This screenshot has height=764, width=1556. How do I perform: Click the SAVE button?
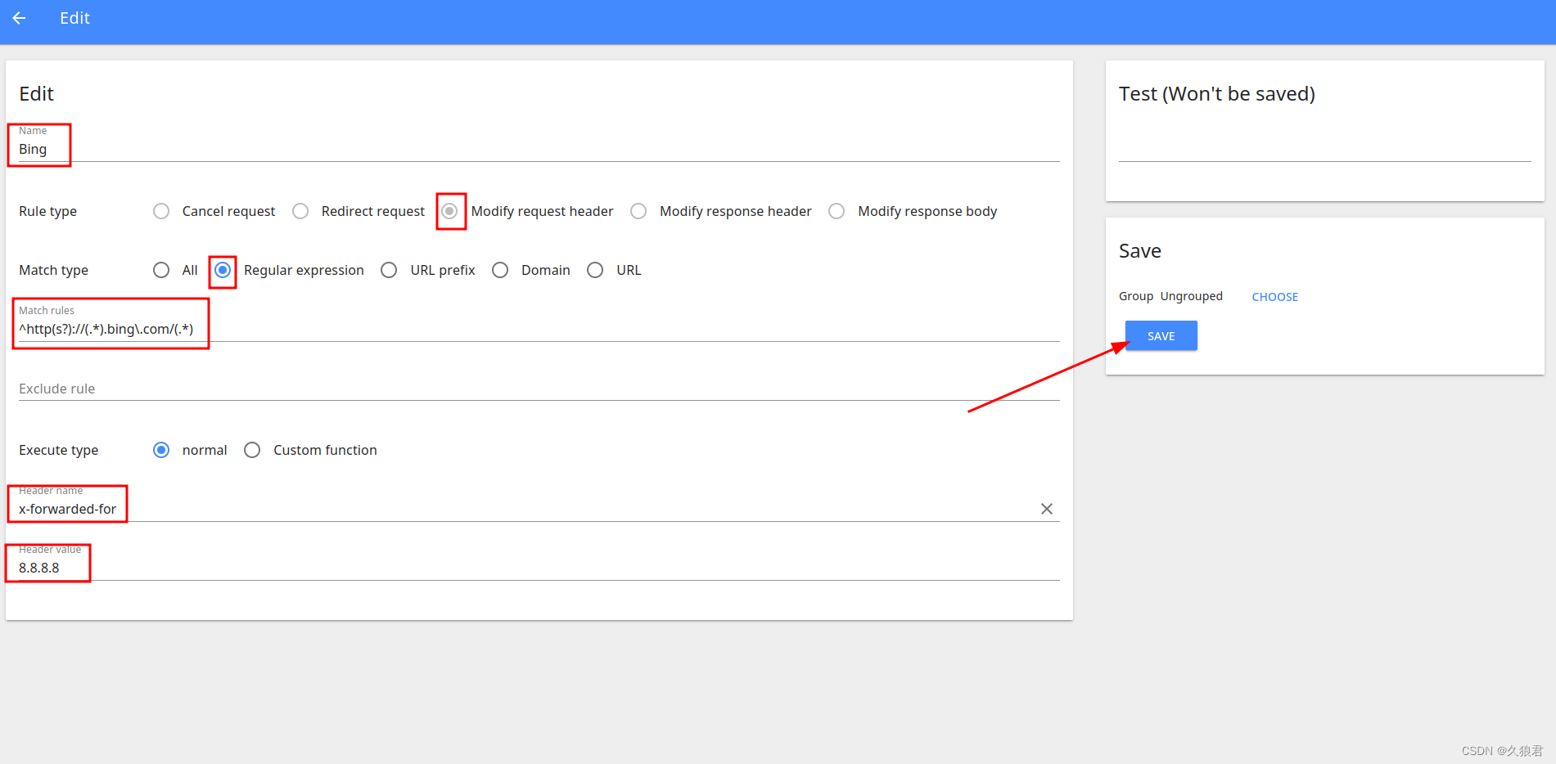tap(1161, 335)
